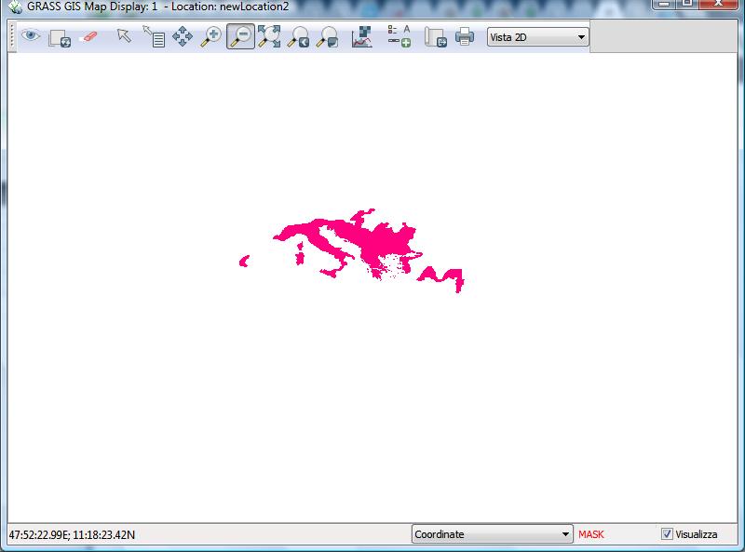
Task: Select the Pointer arrow tool
Action: 124,35
